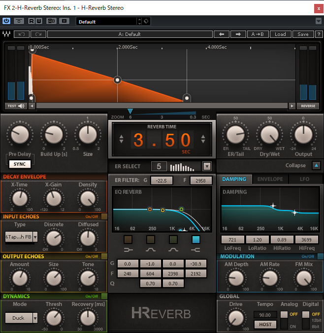Switch to the DAMPING tab
The image size is (324, 333).
coord(234,179)
